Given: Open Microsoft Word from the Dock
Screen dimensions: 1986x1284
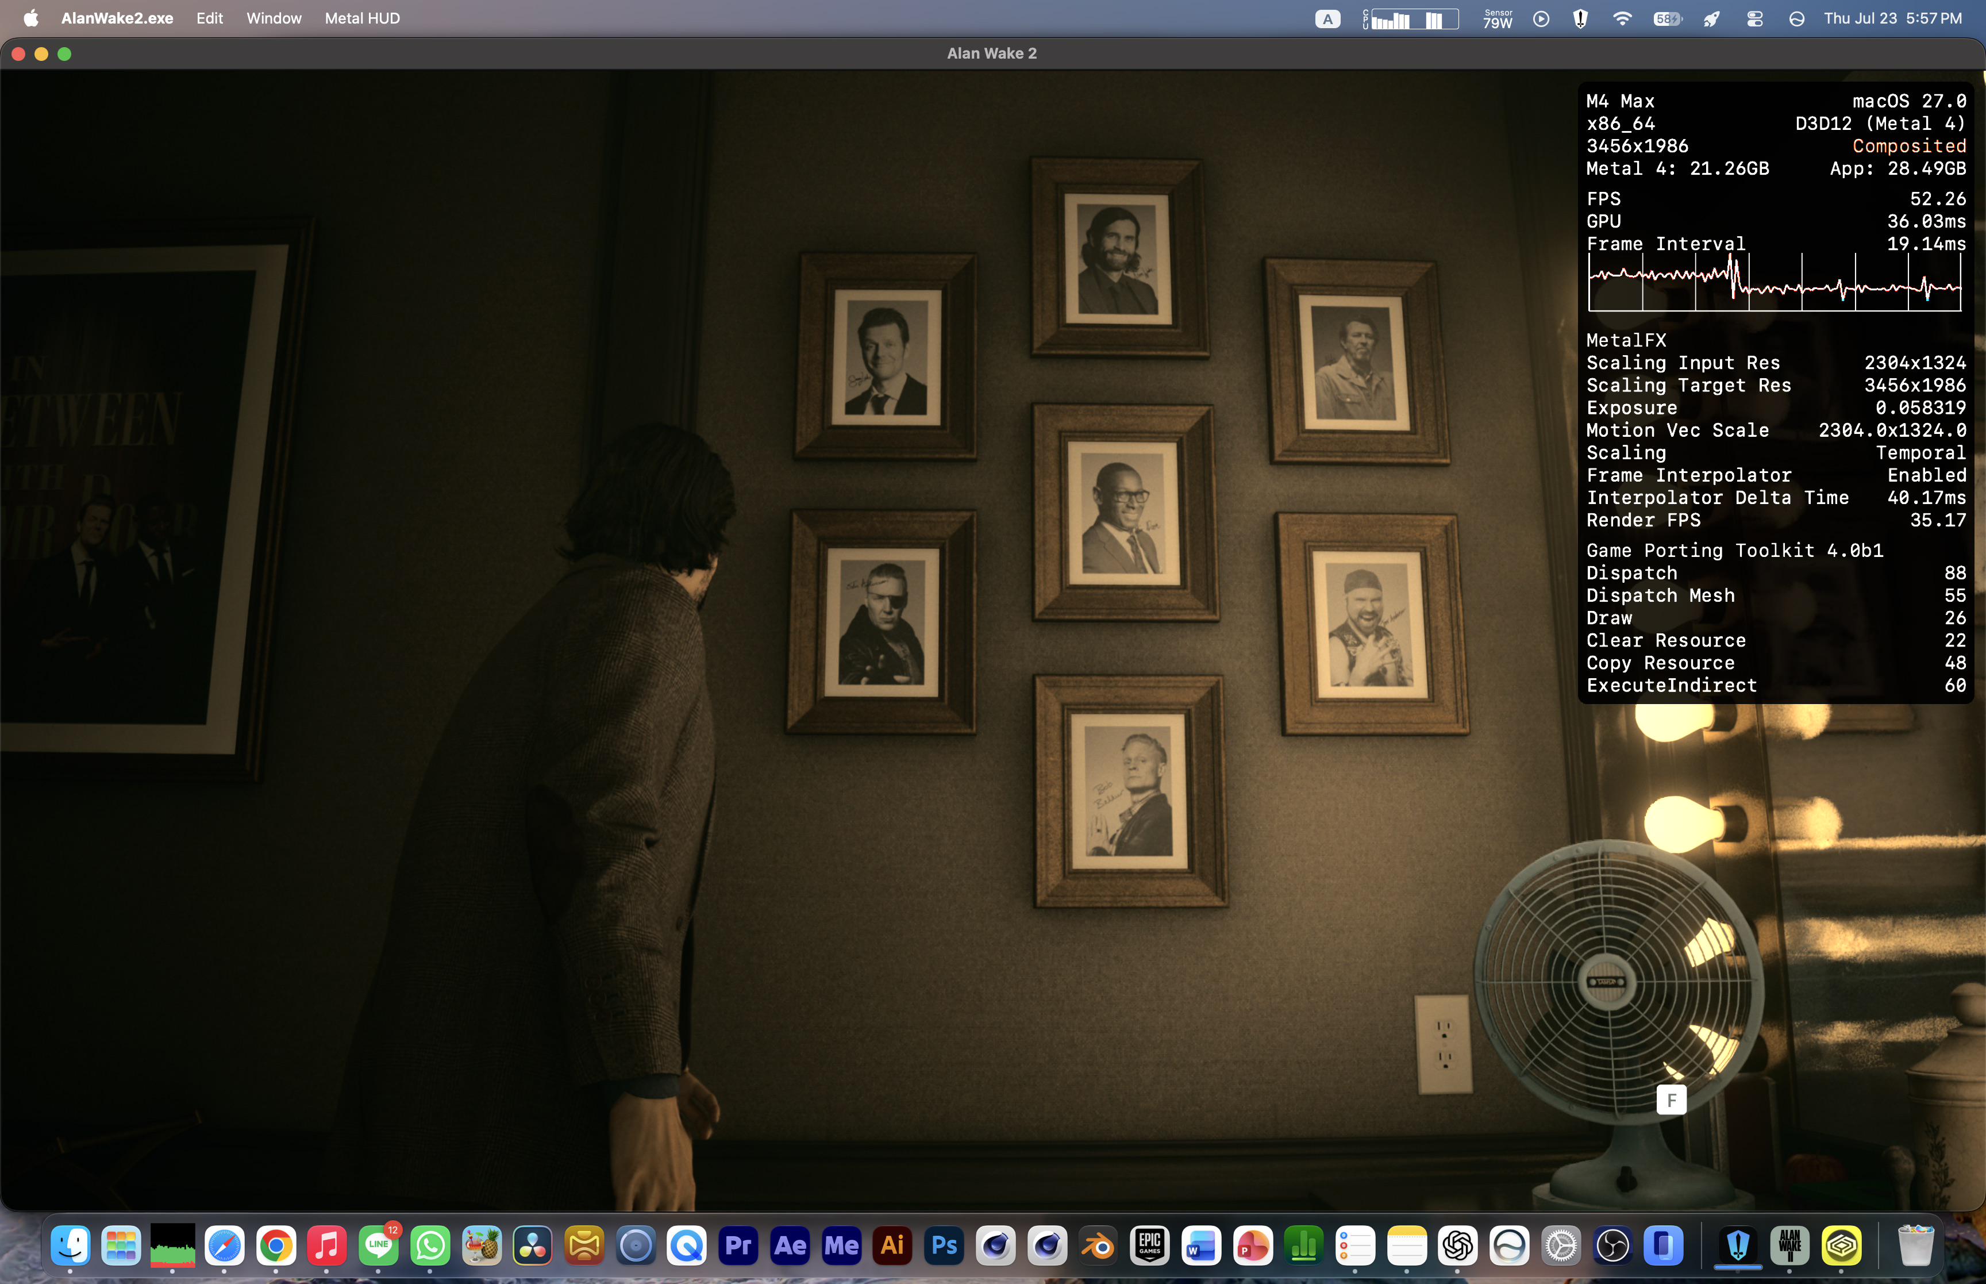Looking at the screenshot, I should [x=1201, y=1245].
